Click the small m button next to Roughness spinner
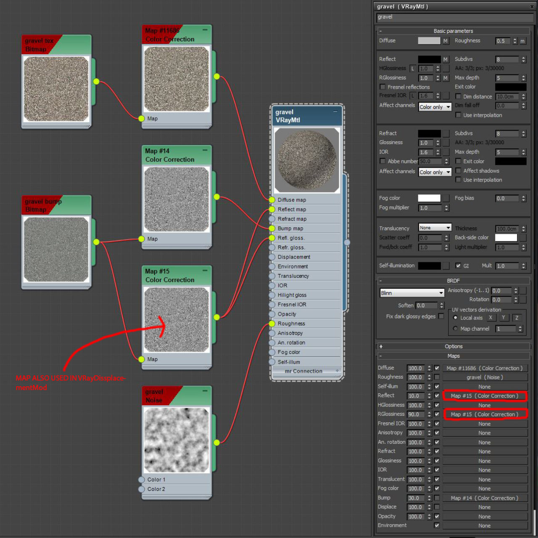 coord(522,41)
